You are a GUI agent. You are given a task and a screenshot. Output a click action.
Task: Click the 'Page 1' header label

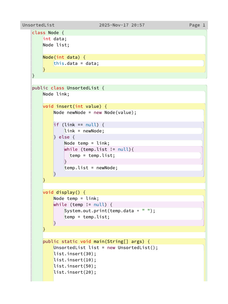click(197, 25)
